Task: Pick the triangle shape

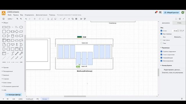Action: click(8, 36)
